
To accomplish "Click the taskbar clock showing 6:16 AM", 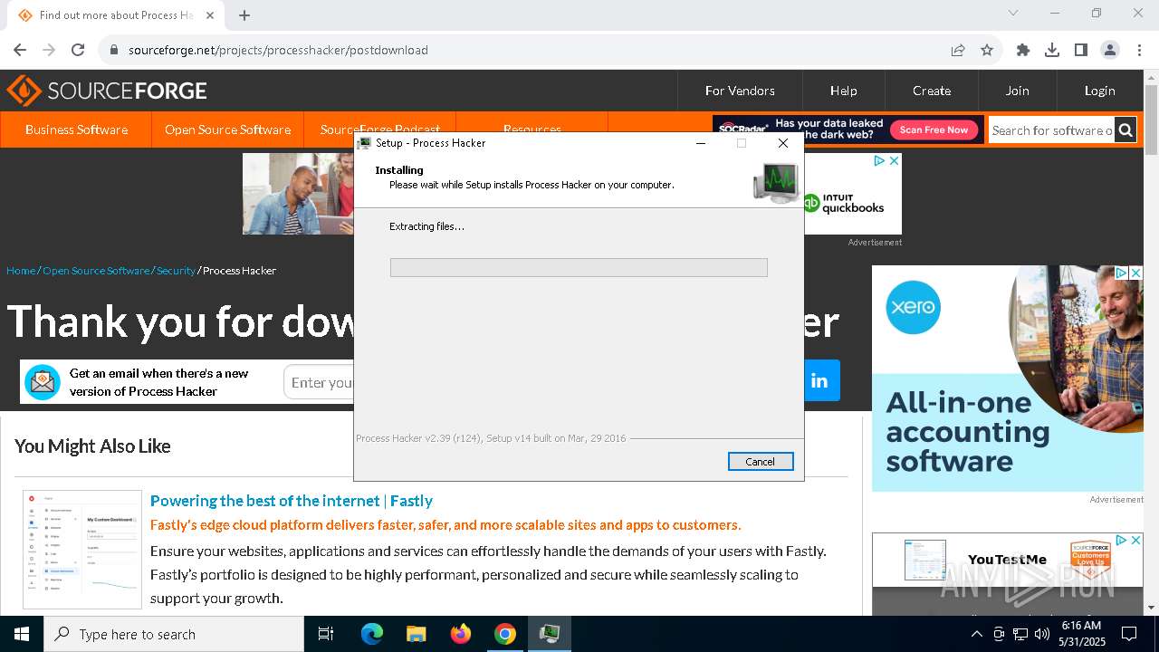I will coord(1081,634).
